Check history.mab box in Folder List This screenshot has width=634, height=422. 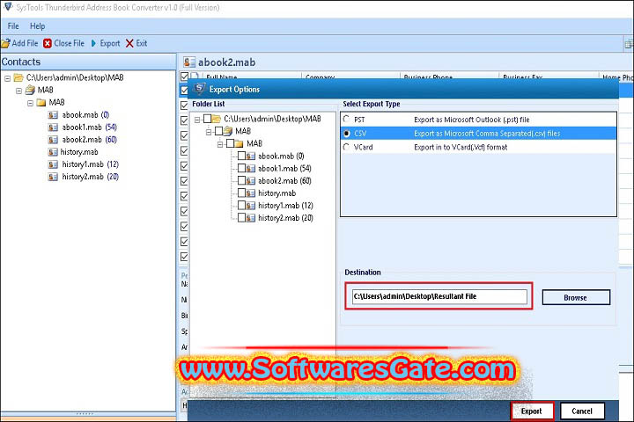tap(241, 193)
